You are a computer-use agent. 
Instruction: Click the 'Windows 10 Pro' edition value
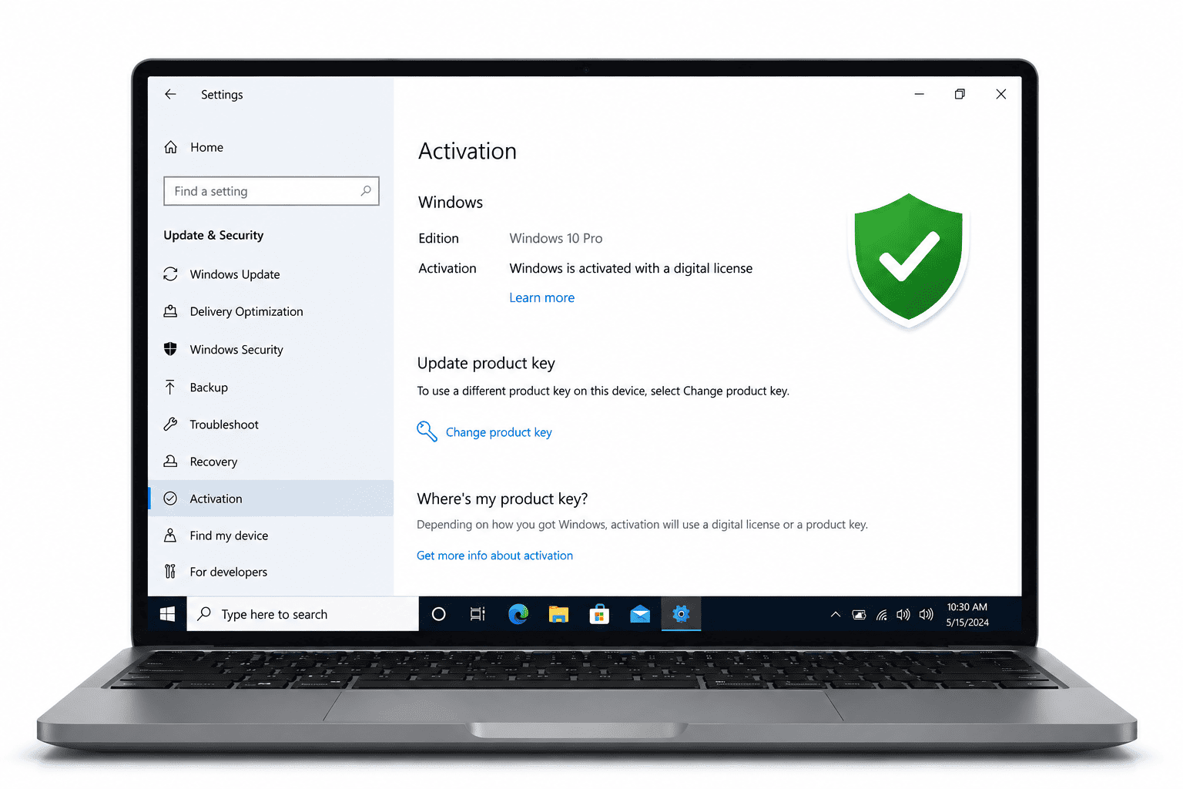(x=556, y=239)
